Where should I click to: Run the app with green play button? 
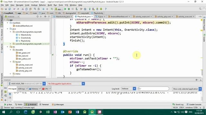[x=65, y=9]
